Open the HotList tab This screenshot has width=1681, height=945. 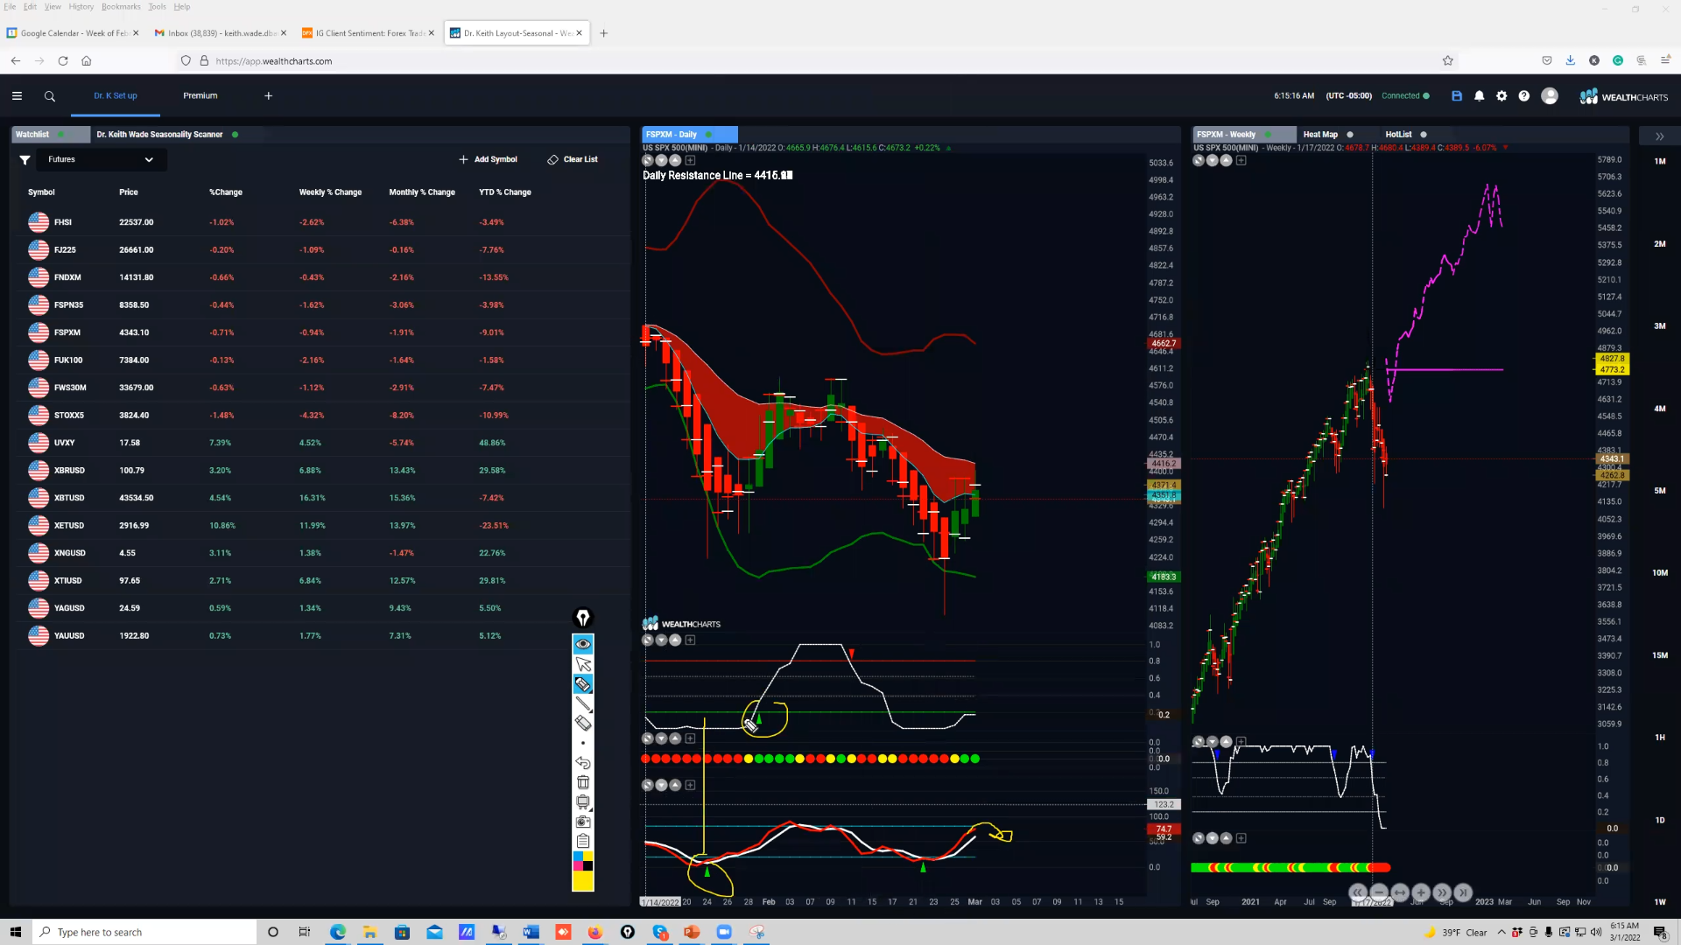(1398, 135)
